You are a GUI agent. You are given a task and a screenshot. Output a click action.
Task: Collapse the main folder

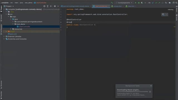9,17
